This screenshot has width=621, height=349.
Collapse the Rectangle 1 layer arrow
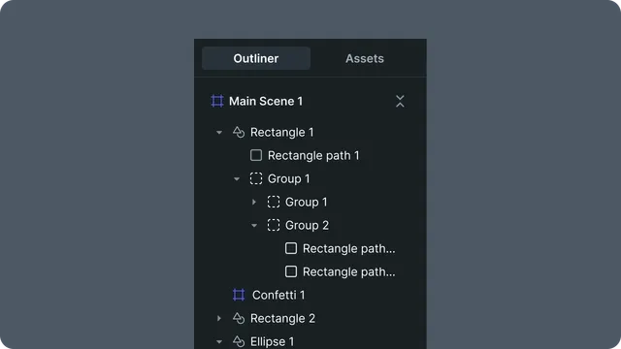[x=219, y=133]
